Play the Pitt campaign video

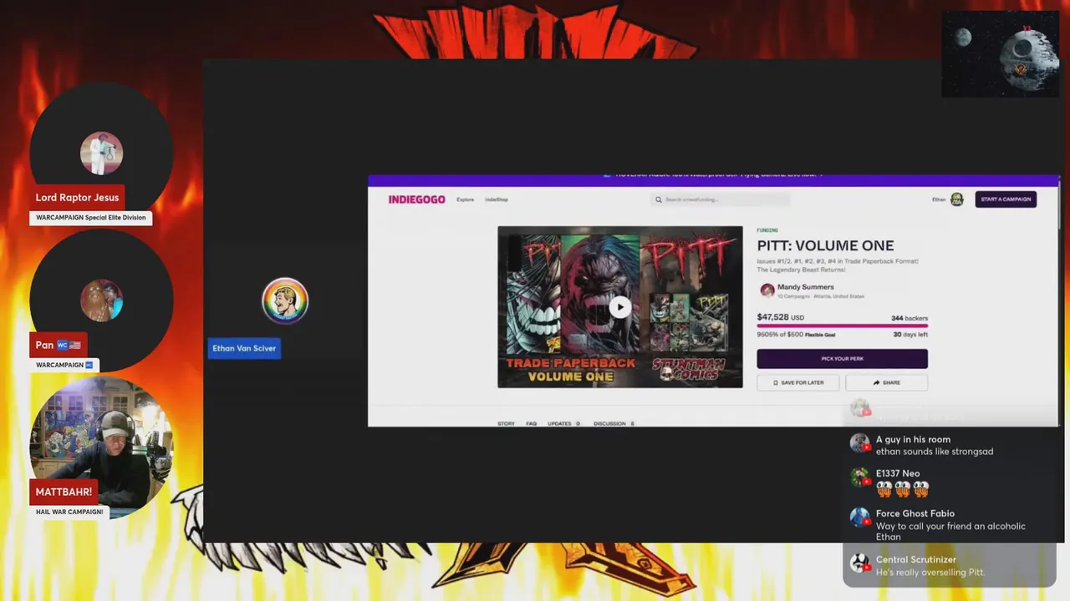[619, 306]
